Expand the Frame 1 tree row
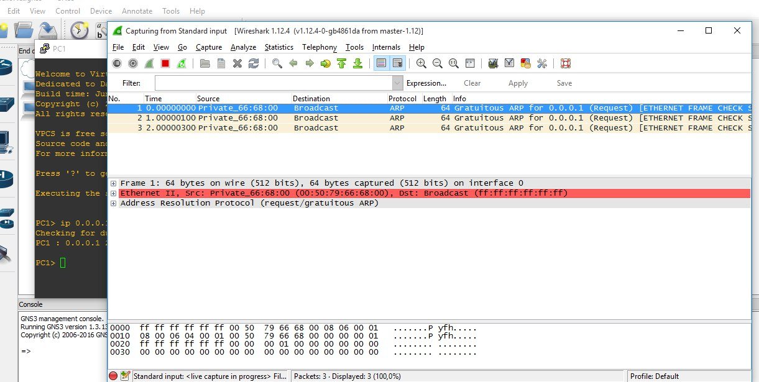Image resolution: width=759 pixels, height=382 pixels. click(113, 183)
